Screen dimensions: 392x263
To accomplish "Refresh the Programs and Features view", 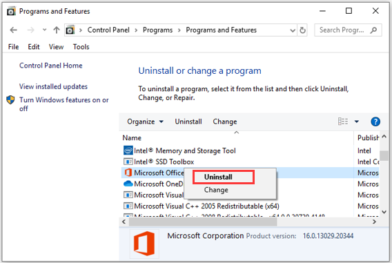I will click(302, 30).
